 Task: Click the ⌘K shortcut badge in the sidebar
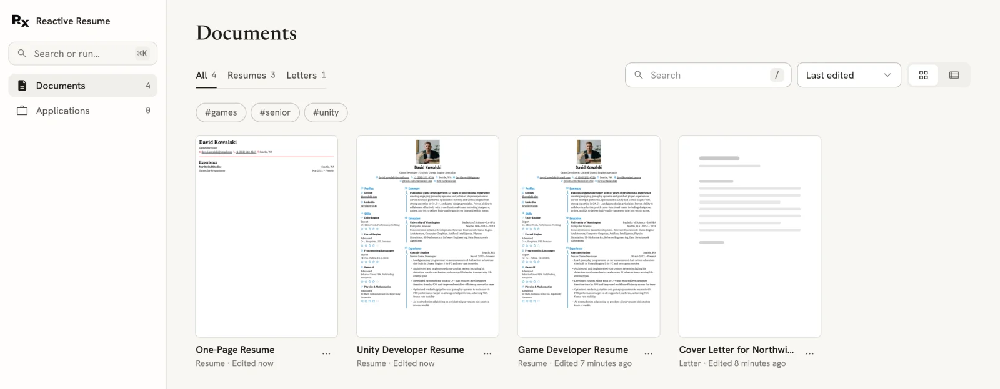click(x=142, y=54)
